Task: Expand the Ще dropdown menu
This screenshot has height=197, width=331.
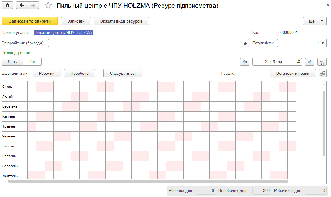Action: [x=315, y=21]
